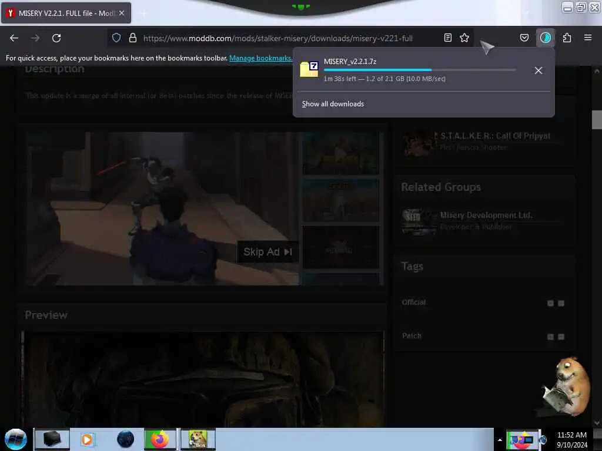Open Show all downloads

[x=333, y=104]
